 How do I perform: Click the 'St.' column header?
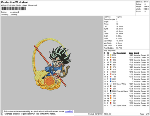(114, 53)
